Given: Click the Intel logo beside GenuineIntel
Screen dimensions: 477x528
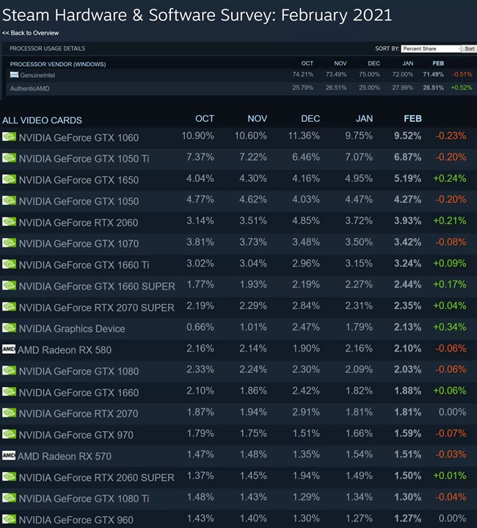Looking at the screenshot, I should (x=14, y=75).
